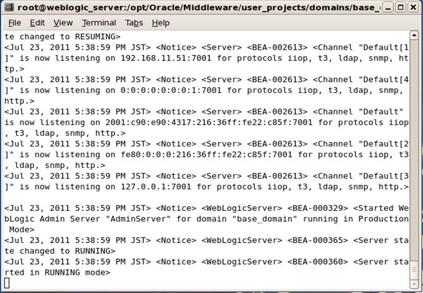This screenshot has height=293, width=423.
Task: Open the Terminal menu
Action: [x=99, y=23]
